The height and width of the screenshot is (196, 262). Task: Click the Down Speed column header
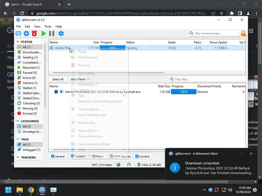click(215, 42)
